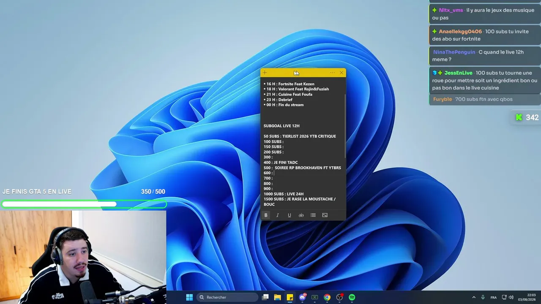The height and width of the screenshot is (304, 541).
Task: Place cursor on the "200 SUBS :" line
Action: tap(273, 152)
